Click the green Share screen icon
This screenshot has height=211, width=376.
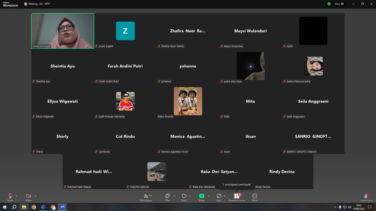point(202,196)
